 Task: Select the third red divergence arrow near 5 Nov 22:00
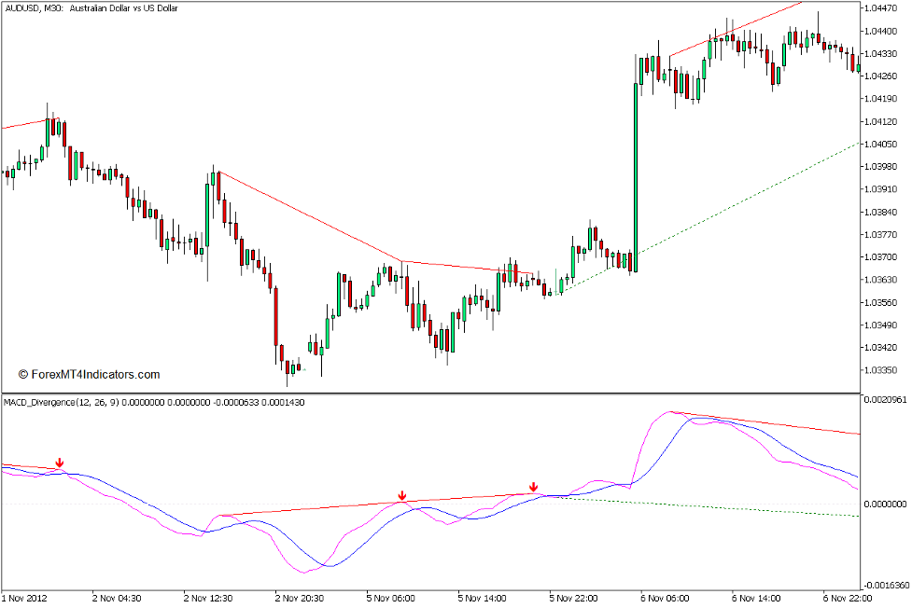[x=534, y=488]
